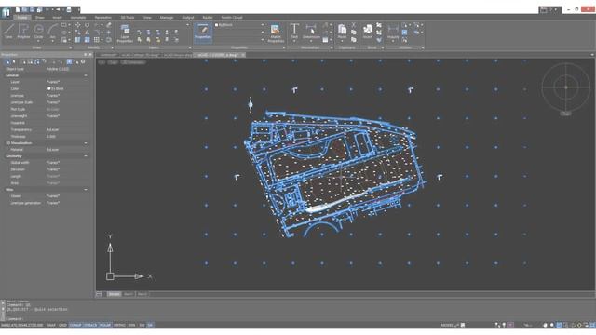Pick the Mirror tool in Modify group

(87, 33)
